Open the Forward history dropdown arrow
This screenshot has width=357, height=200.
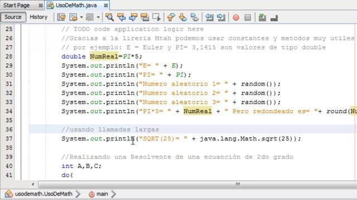[x=98, y=17]
